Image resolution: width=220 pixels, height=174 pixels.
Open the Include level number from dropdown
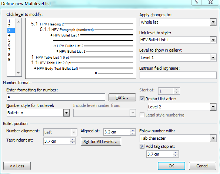point(133,113)
